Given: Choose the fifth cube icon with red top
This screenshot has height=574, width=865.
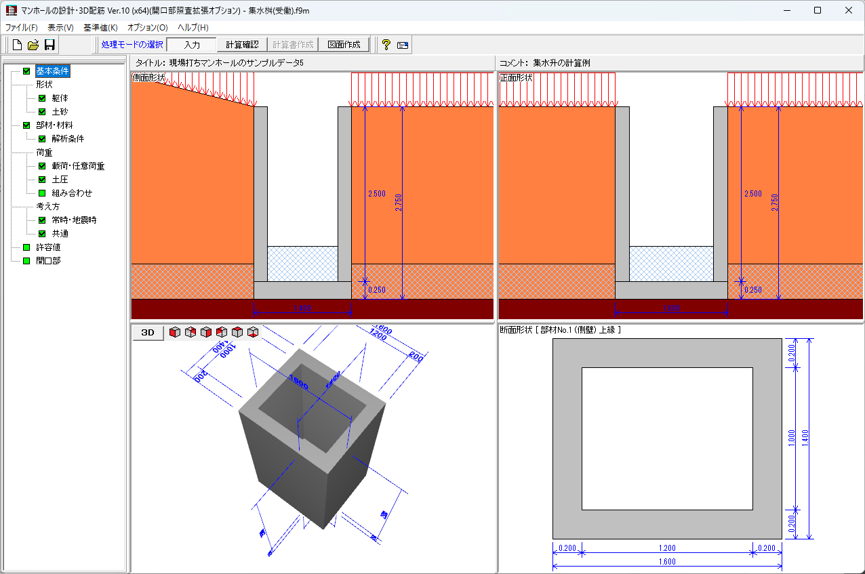Looking at the screenshot, I should [237, 332].
